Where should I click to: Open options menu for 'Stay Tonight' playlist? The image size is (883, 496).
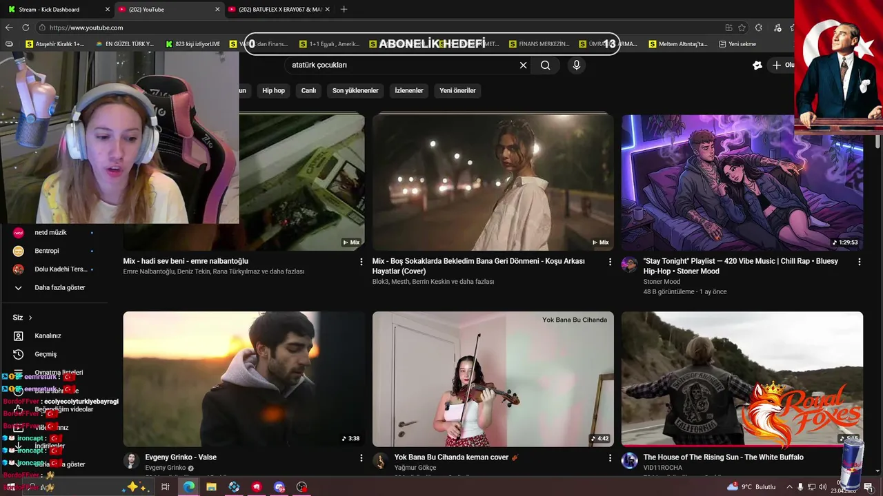coord(859,262)
